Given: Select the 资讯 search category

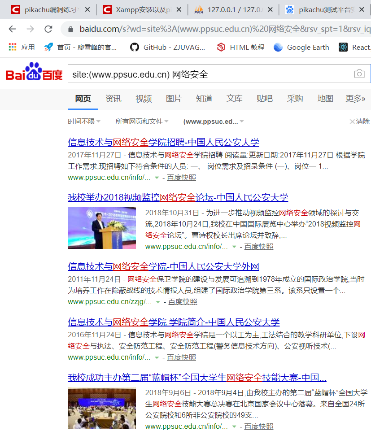Looking at the screenshot, I should click(113, 98).
